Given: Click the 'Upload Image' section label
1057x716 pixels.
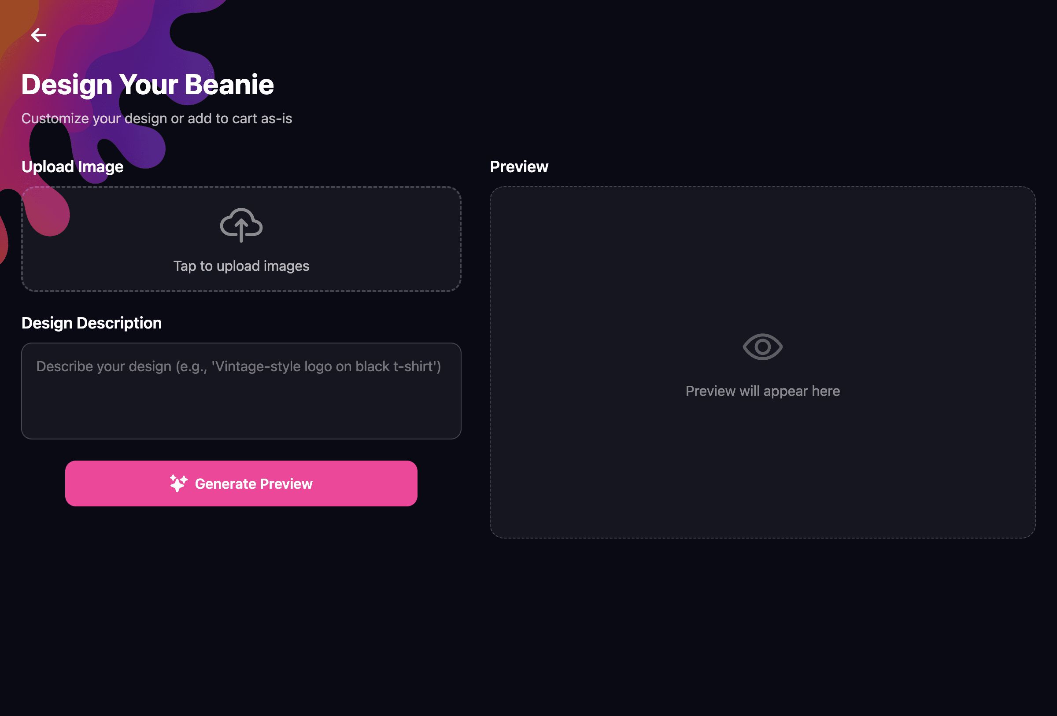Looking at the screenshot, I should click(72, 166).
